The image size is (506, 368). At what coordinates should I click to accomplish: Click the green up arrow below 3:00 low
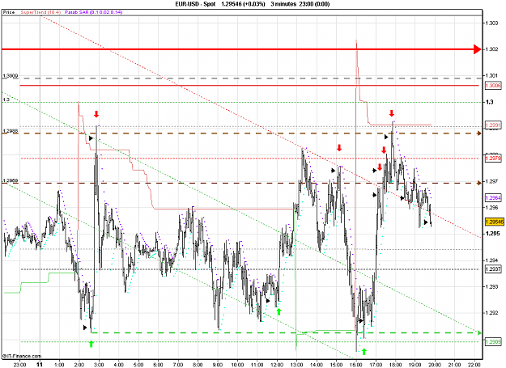click(91, 344)
